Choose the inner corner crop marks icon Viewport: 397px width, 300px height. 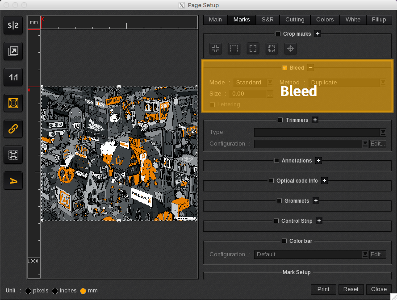point(216,49)
